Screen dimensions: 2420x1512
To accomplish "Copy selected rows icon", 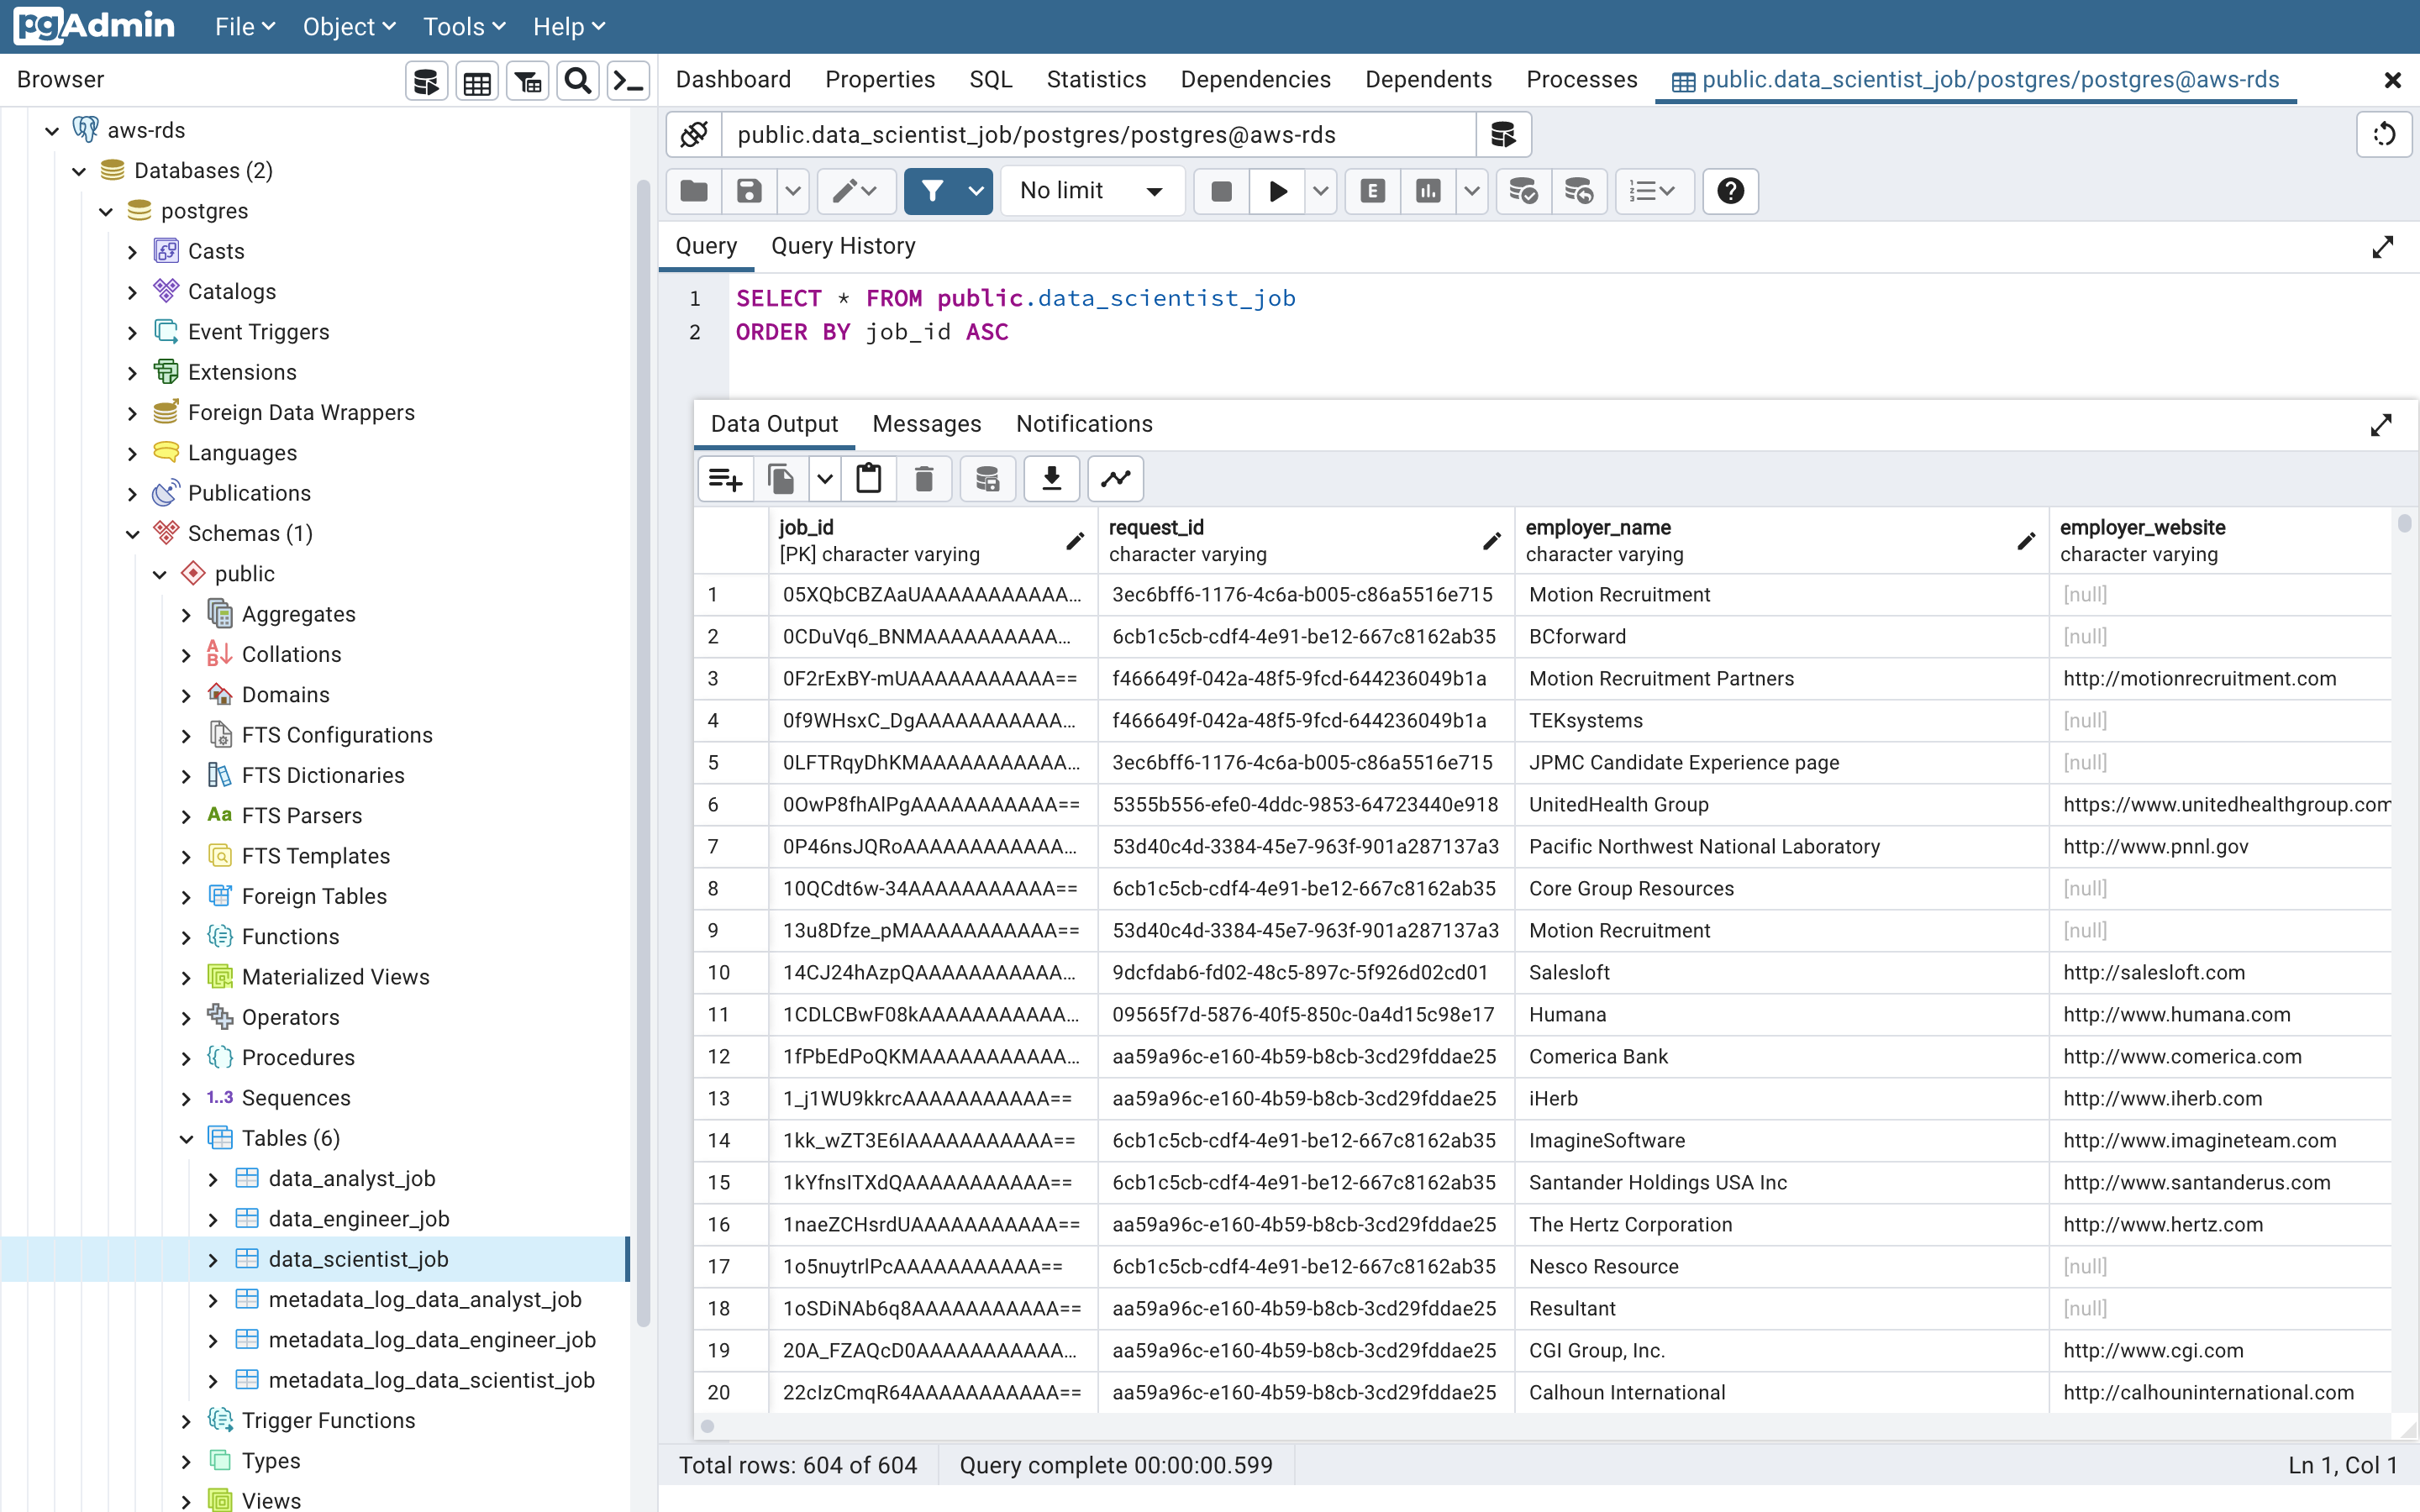I will click(781, 479).
